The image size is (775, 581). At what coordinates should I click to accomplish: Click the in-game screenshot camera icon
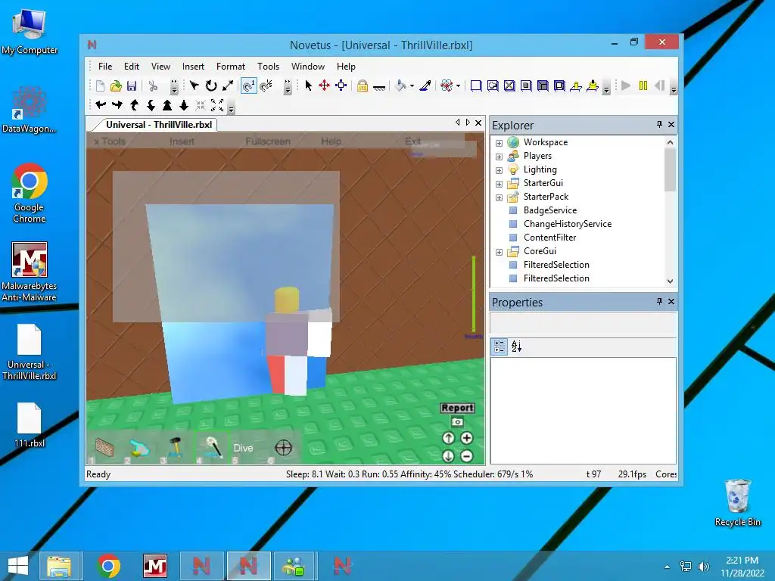click(x=457, y=422)
